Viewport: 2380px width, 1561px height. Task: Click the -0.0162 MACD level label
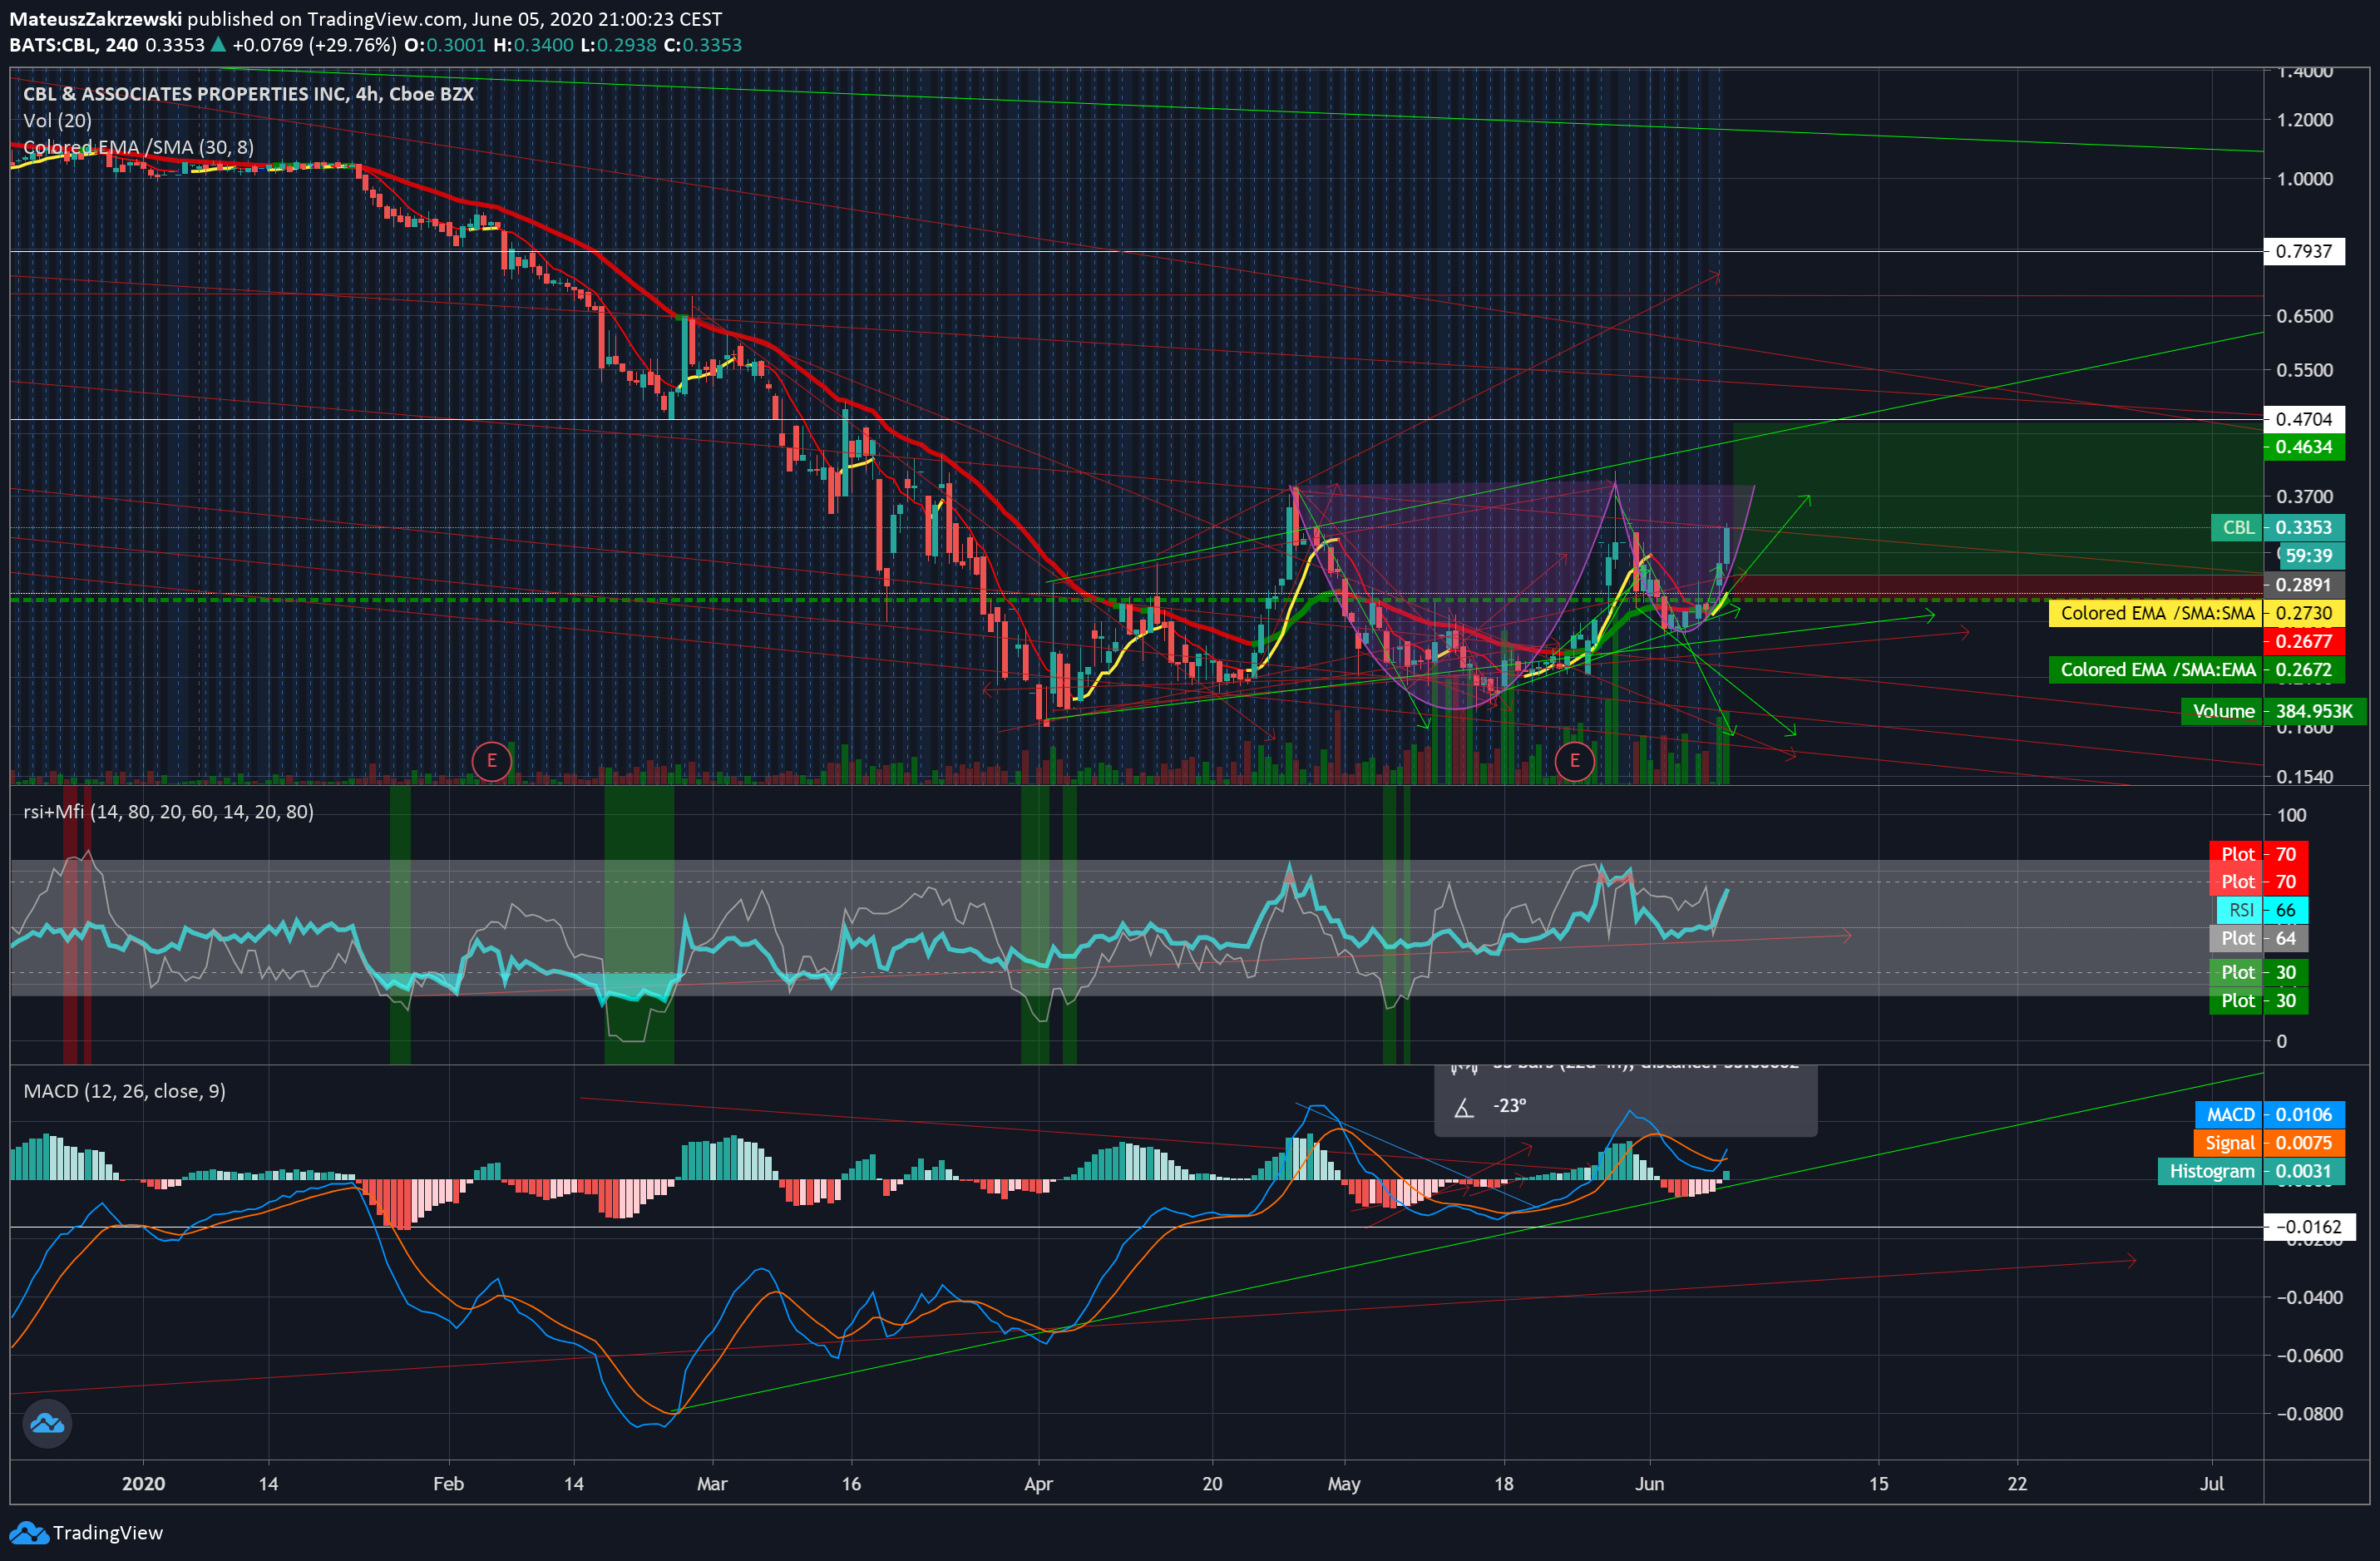click(x=2309, y=1227)
